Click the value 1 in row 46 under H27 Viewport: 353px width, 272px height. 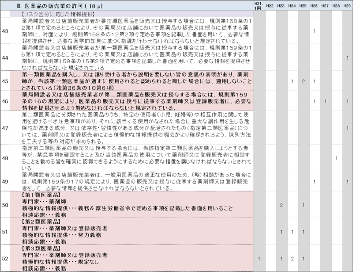click(325, 101)
